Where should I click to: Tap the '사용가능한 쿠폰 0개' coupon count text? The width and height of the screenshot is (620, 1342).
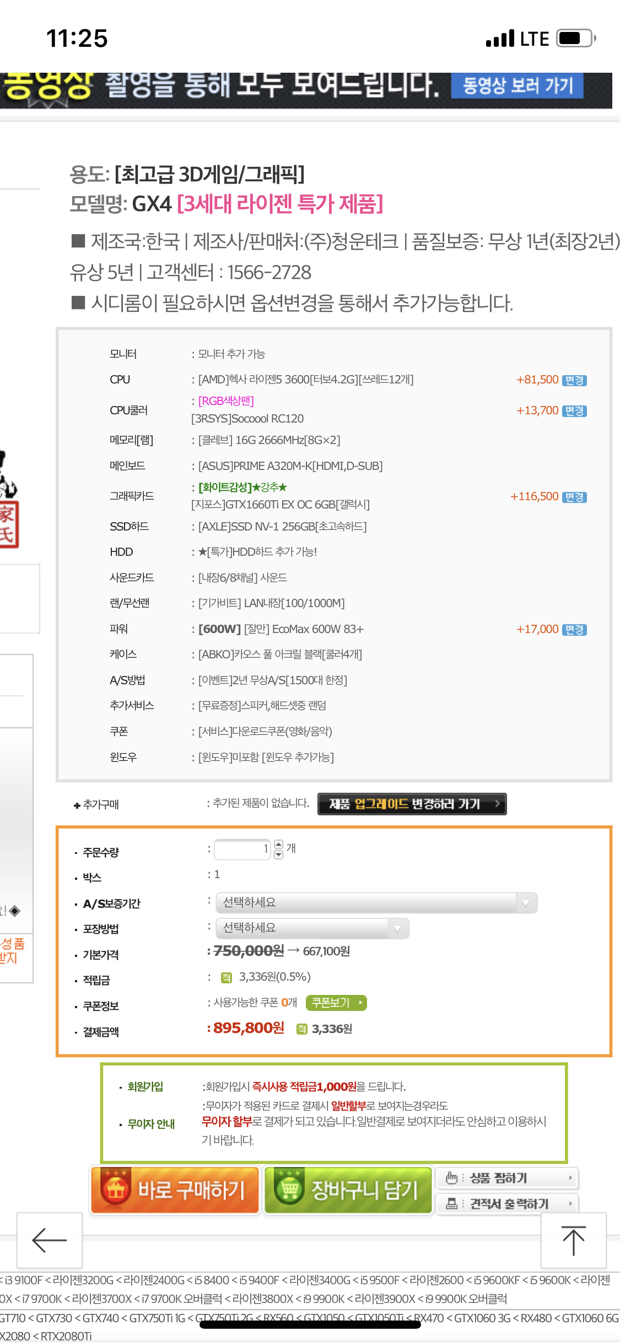pyautogui.click(x=255, y=1003)
